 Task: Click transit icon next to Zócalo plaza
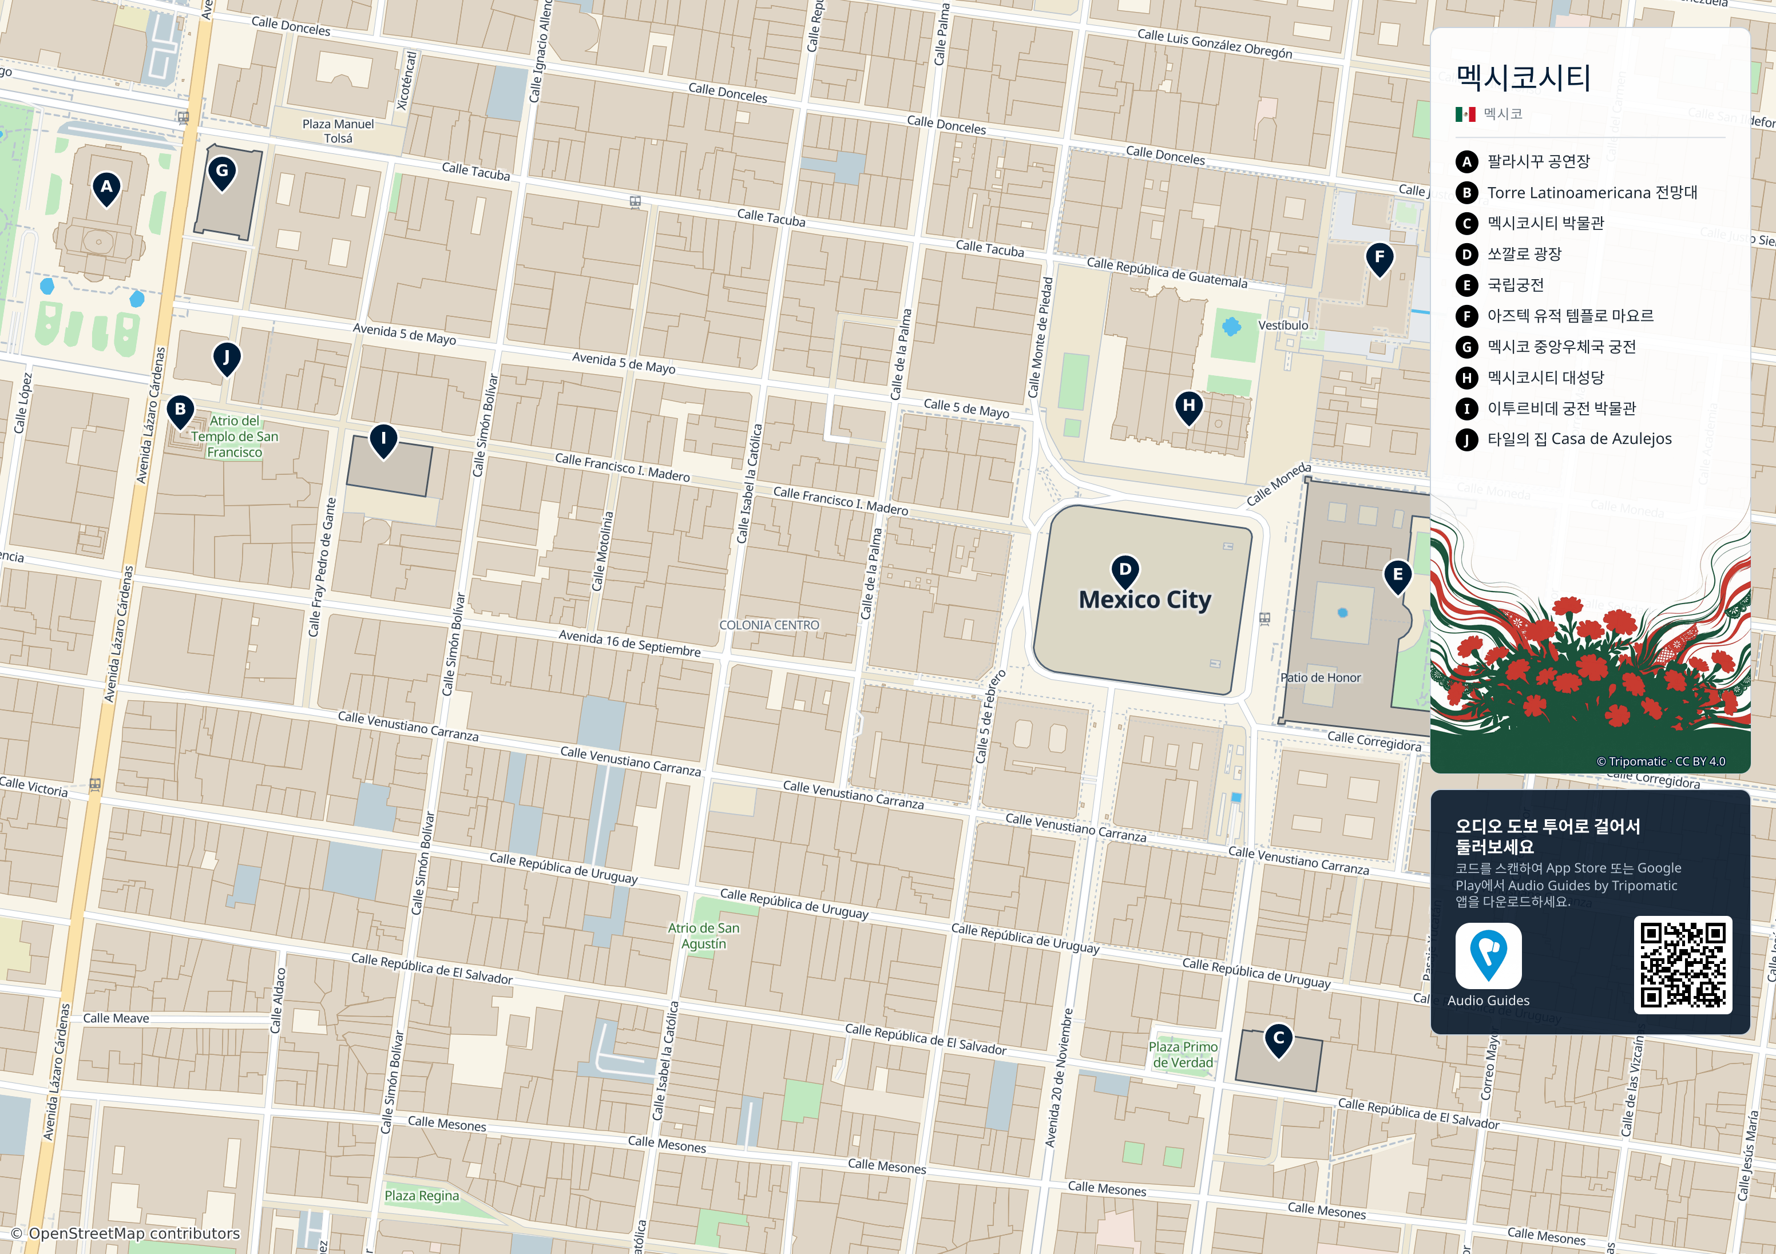click(1264, 619)
